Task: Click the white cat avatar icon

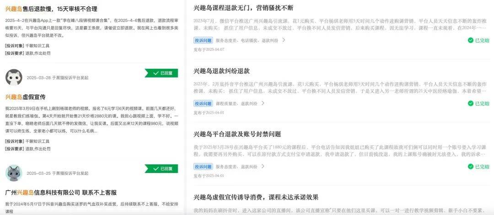Action: pyautogui.click(x=14, y=77)
